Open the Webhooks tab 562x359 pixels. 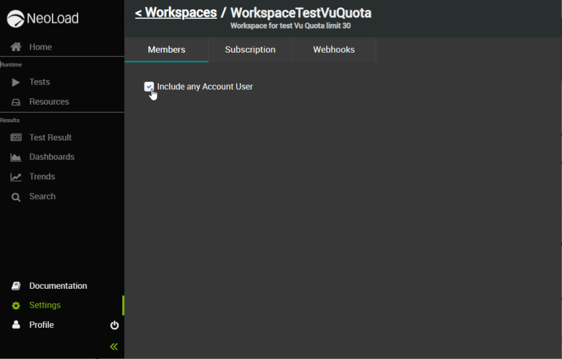334,49
